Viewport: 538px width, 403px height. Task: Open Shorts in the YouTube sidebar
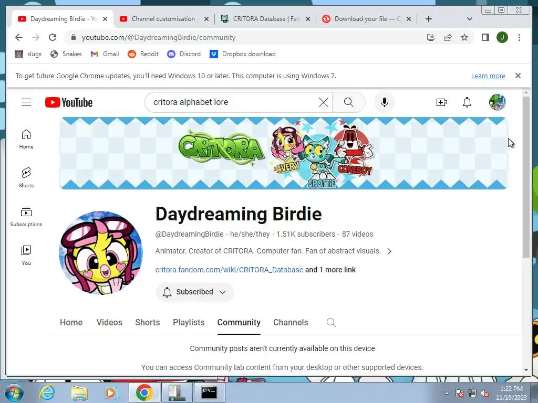coord(26,178)
